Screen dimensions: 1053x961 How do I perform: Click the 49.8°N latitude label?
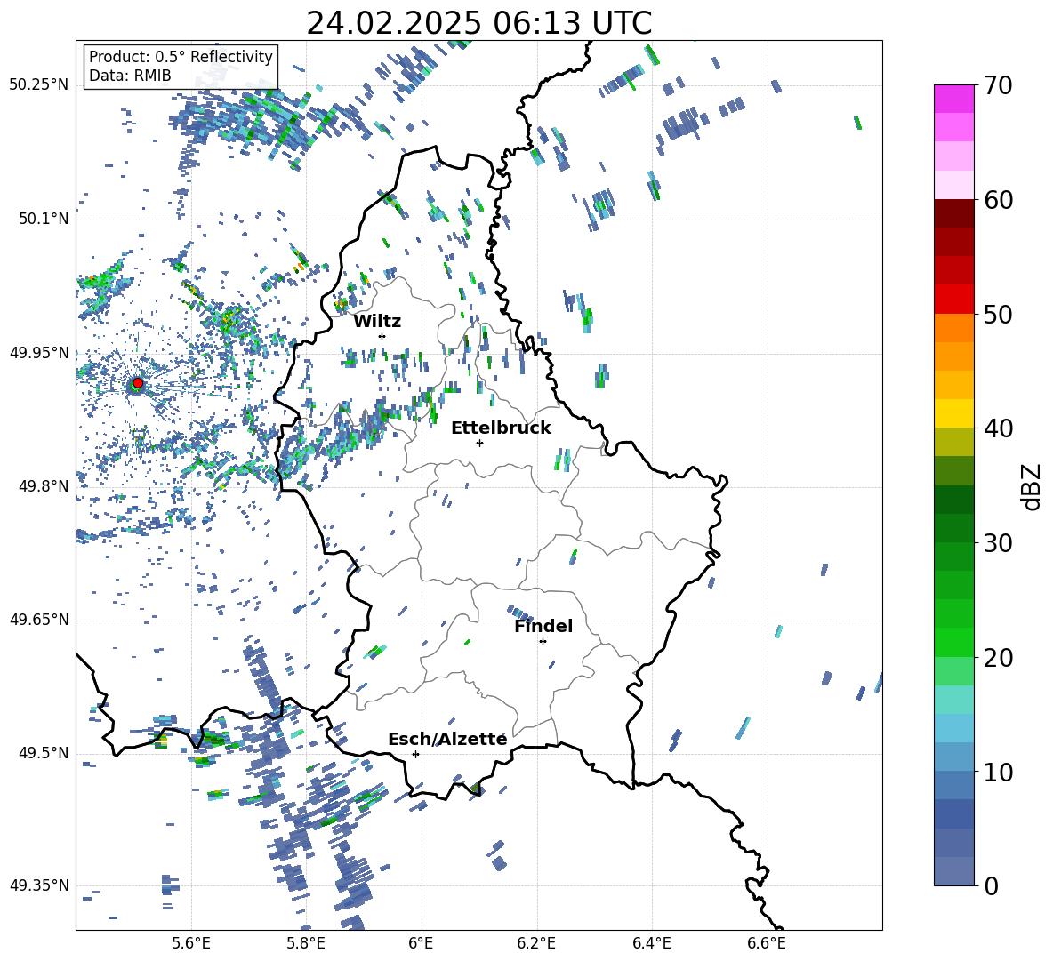(x=44, y=486)
